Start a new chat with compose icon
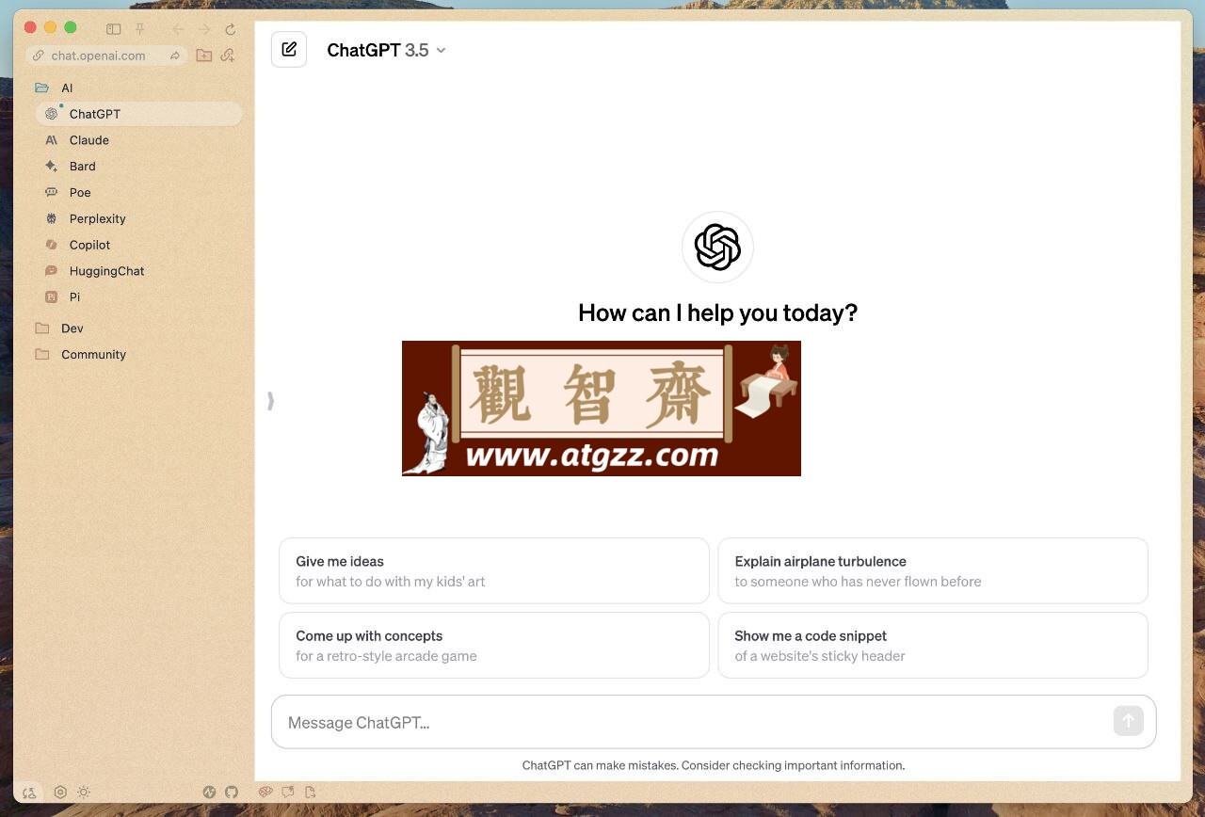1205x817 pixels. click(289, 49)
